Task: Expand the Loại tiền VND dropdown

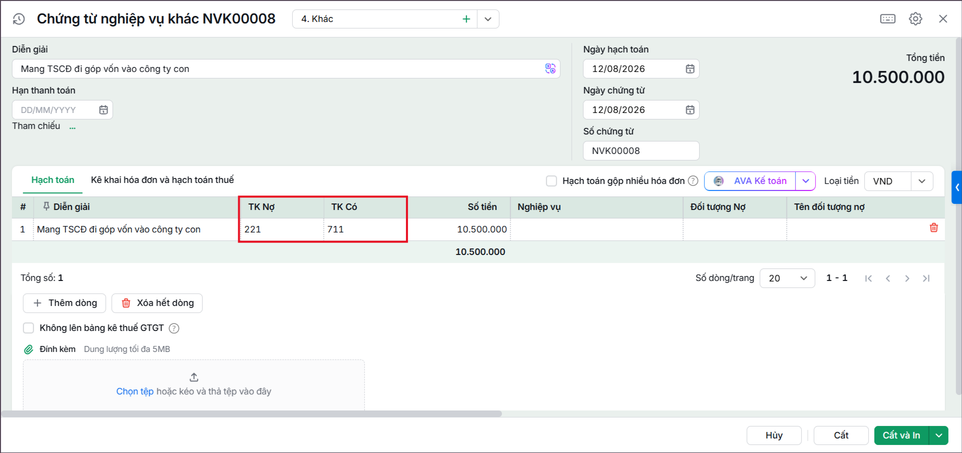Action: [921, 181]
